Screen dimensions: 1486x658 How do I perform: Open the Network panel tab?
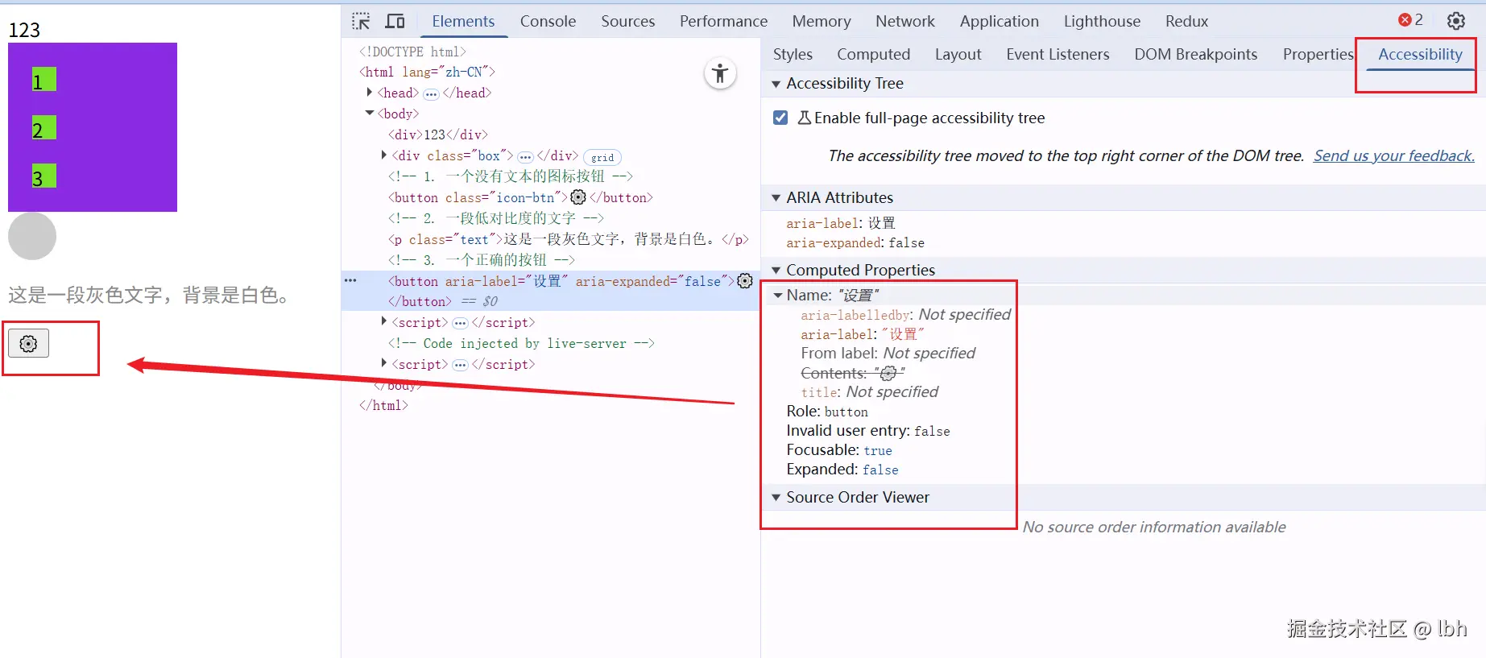pos(904,21)
